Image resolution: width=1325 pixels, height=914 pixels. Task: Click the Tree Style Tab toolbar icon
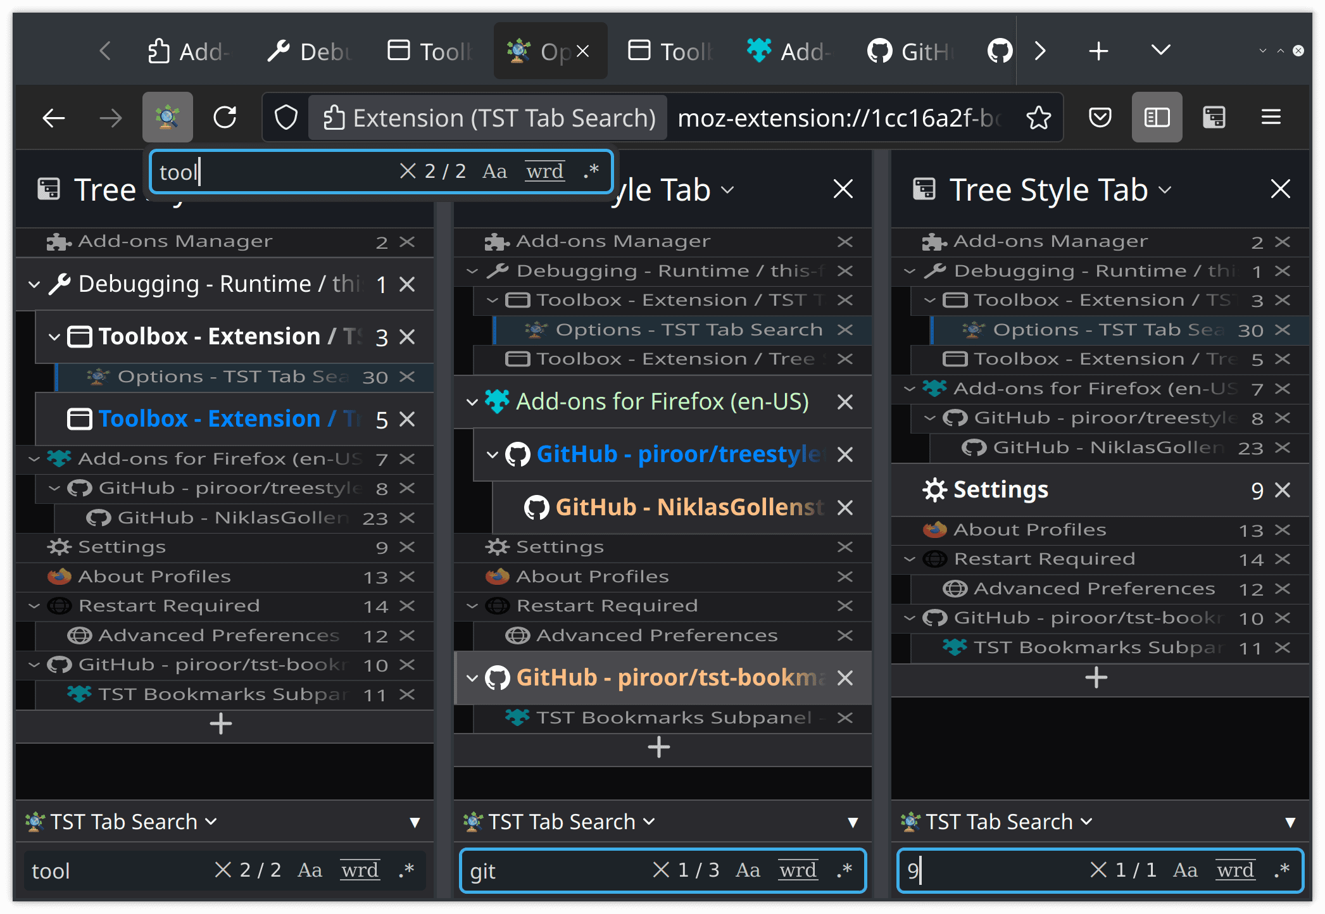1214,118
